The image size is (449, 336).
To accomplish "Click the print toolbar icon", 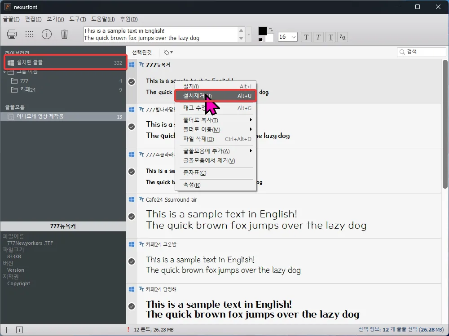I will click(x=12, y=34).
